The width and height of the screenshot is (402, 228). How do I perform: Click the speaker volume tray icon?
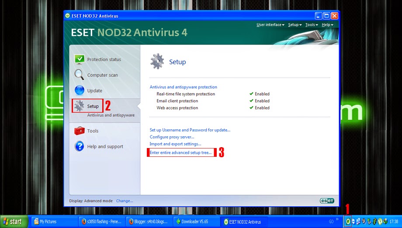pyautogui.click(x=364, y=221)
